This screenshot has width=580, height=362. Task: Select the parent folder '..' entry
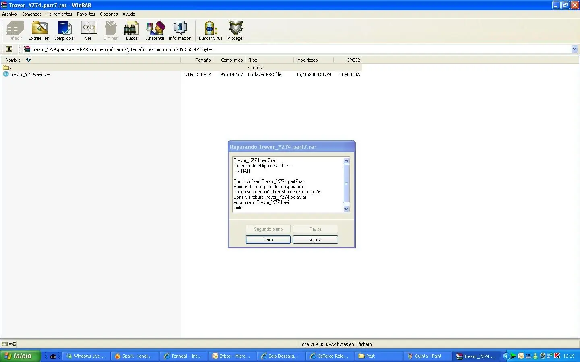[x=8, y=68]
